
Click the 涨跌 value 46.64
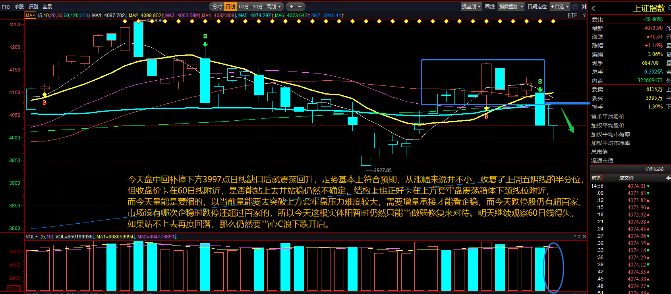pyautogui.click(x=654, y=37)
